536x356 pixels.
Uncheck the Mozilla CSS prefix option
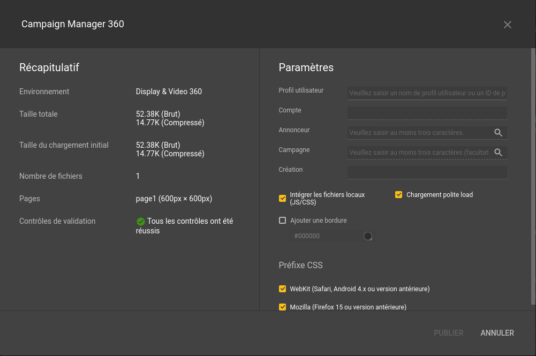282,307
